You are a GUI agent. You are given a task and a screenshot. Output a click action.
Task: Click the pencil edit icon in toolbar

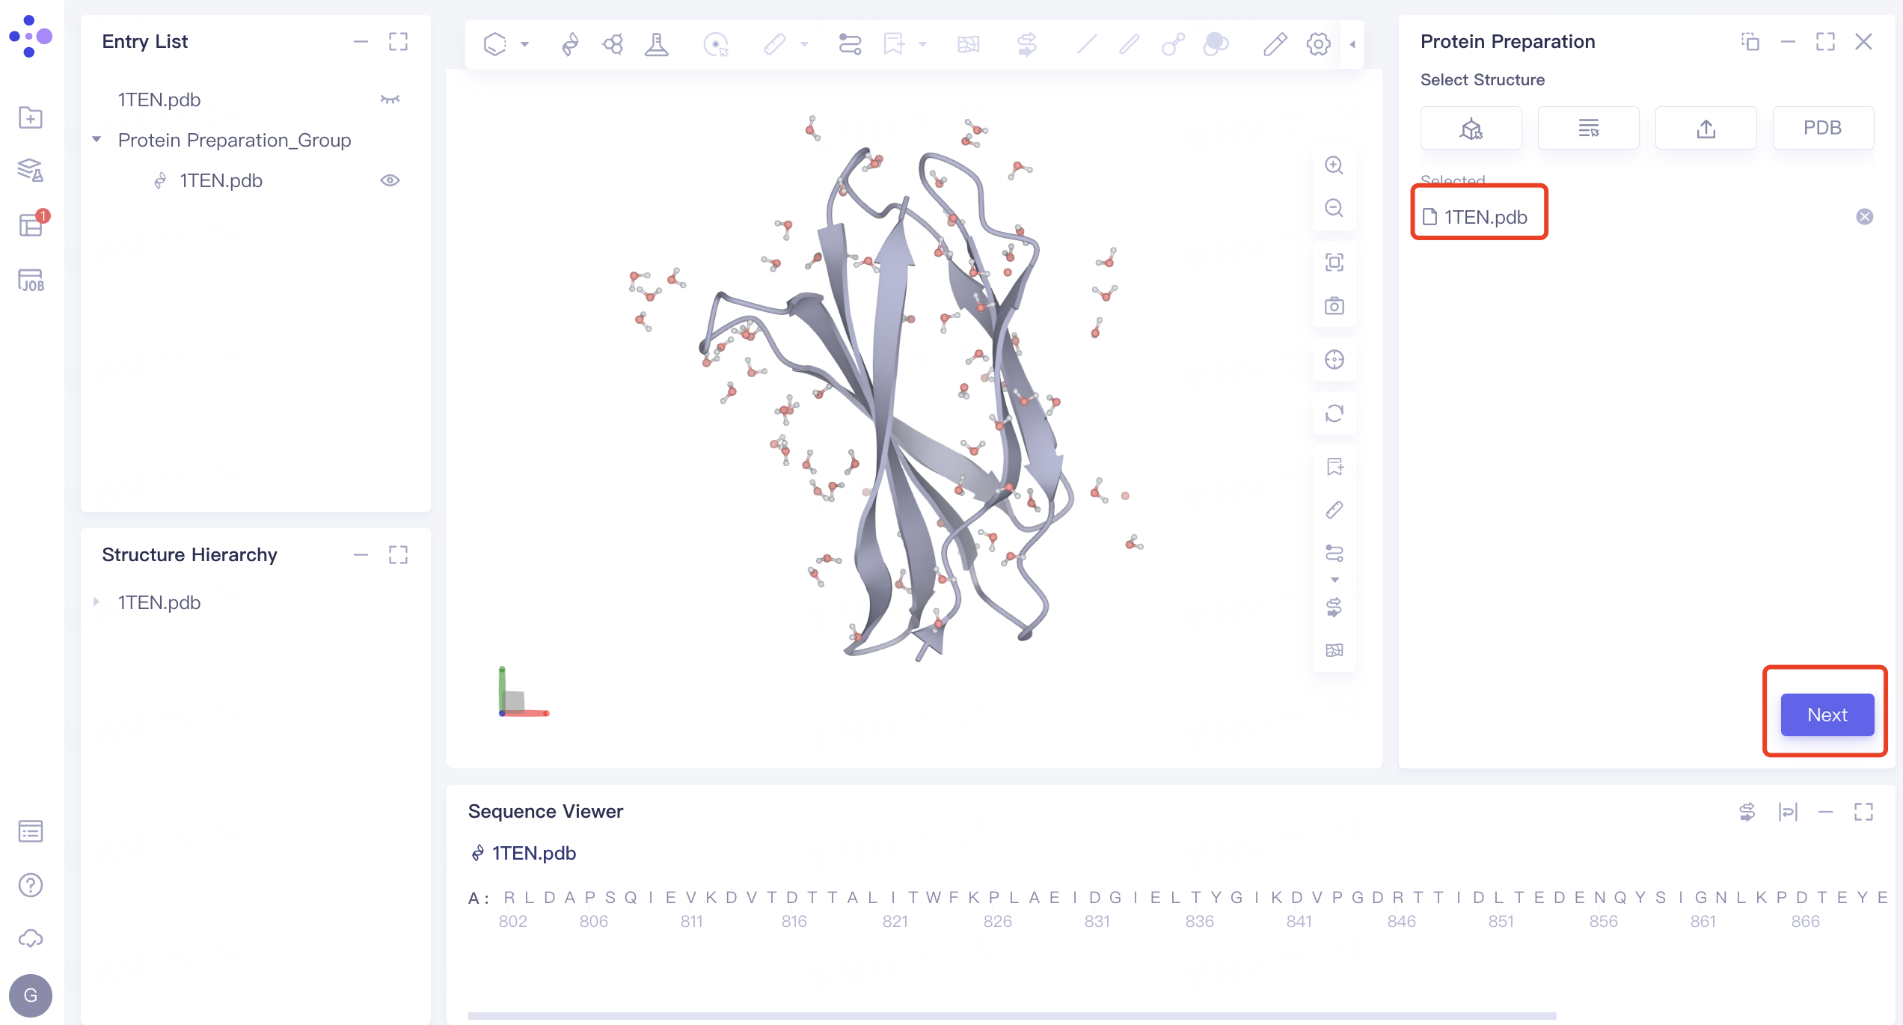(x=1275, y=44)
